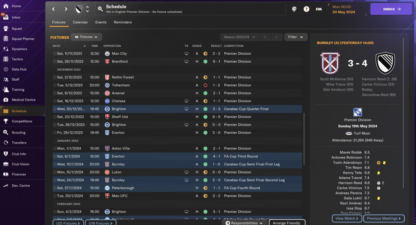Select the Man City fixture row radio
416x225 pixels.
coord(55,53)
